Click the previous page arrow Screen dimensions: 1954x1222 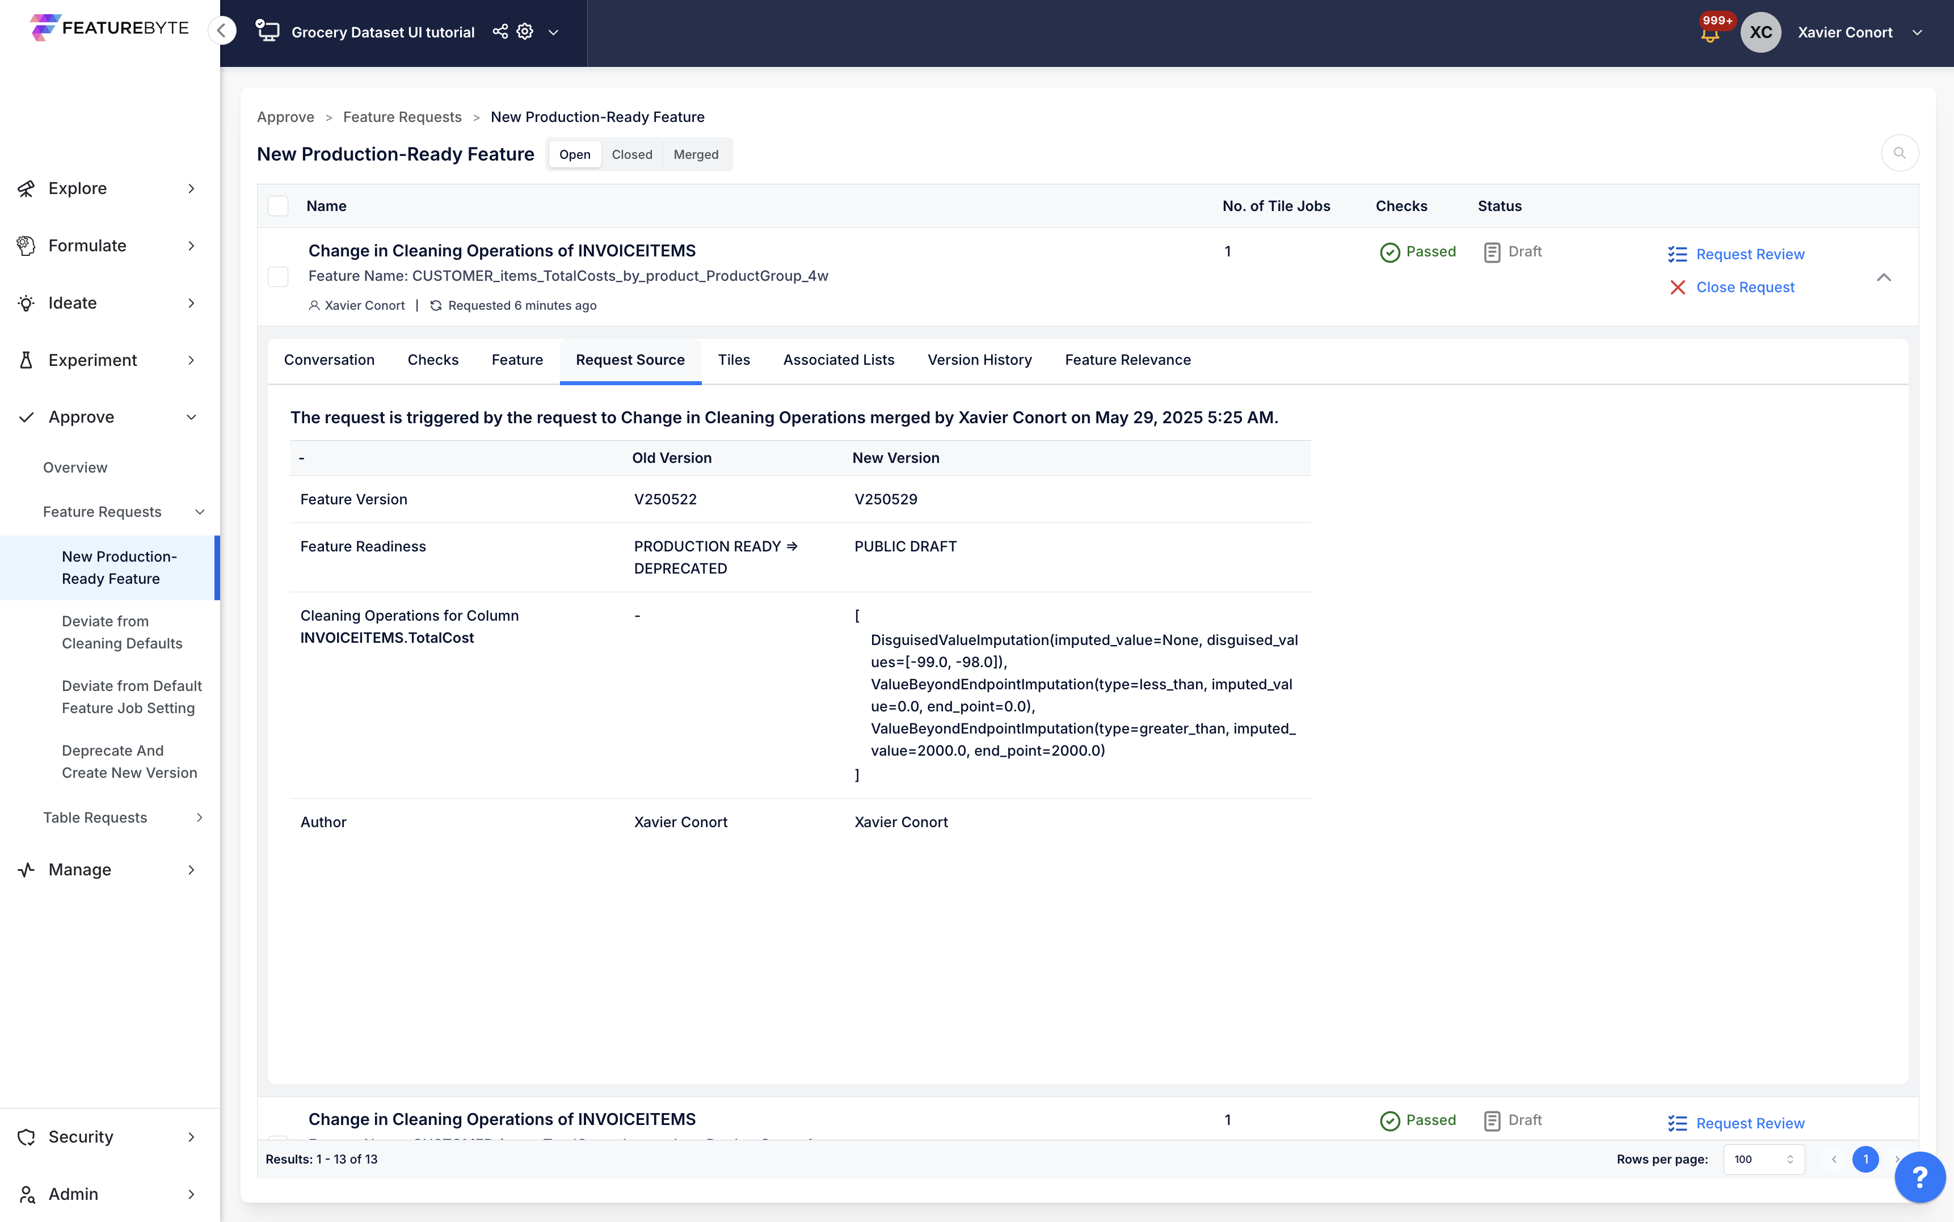coord(1834,1159)
